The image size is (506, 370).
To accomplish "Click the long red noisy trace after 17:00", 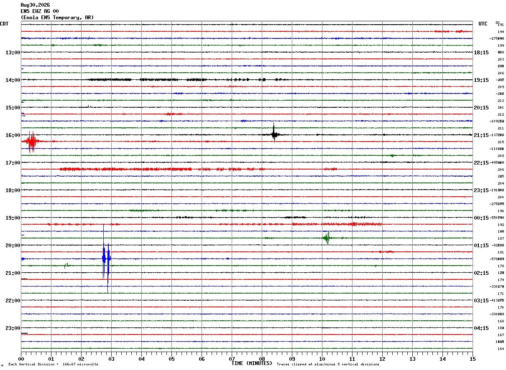I will click(163, 169).
